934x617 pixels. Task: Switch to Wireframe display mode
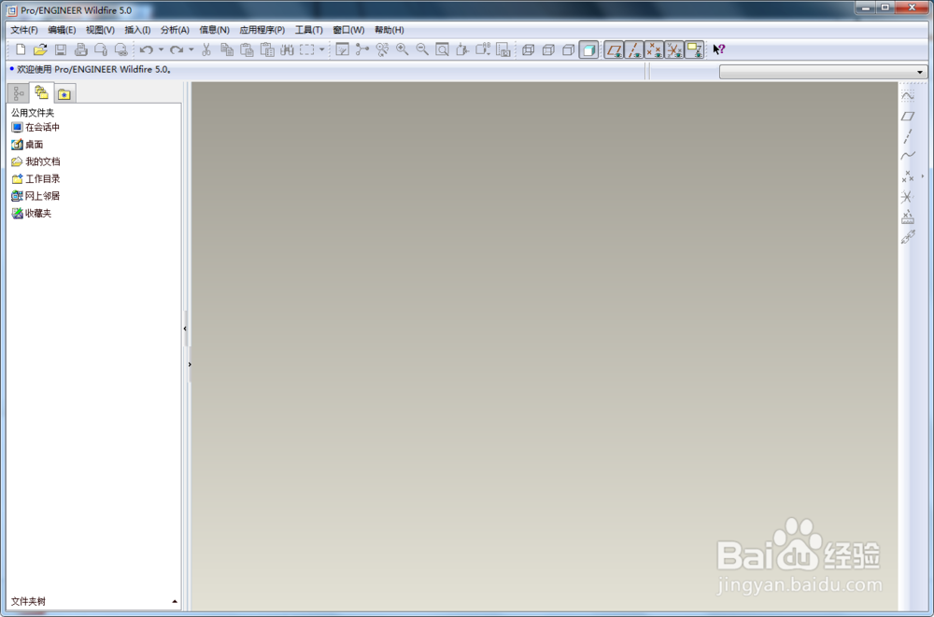pyautogui.click(x=529, y=50)
